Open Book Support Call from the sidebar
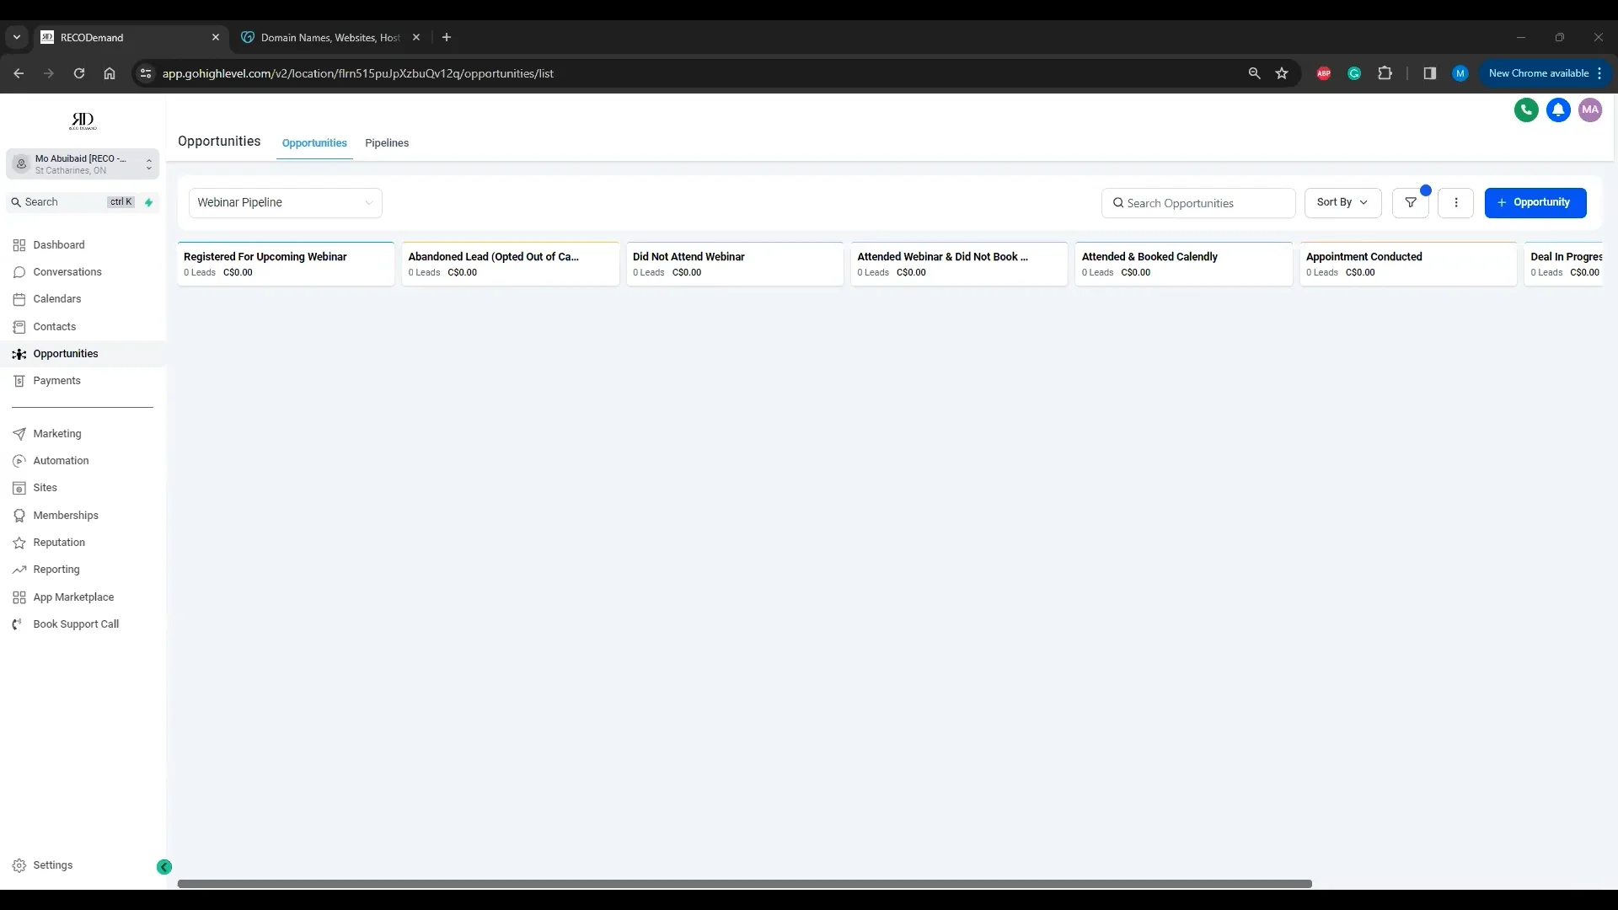1618x910 pixels. point(76,624)
